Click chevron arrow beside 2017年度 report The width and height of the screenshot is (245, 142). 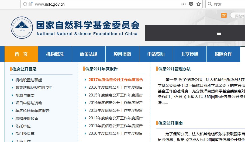point(85,80)
